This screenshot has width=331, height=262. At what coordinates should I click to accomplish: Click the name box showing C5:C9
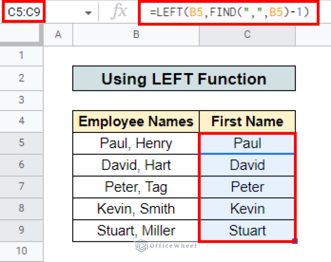click(x=24, y=12)
